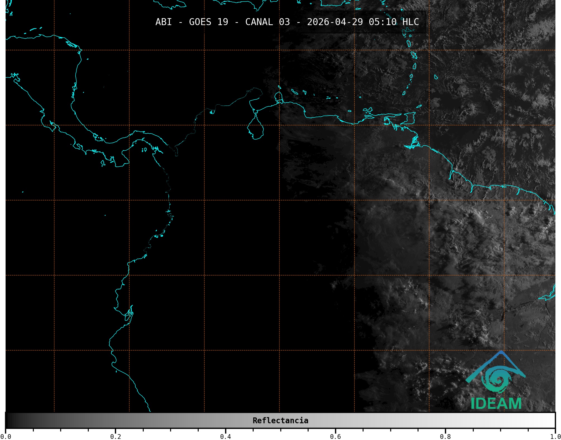Click the 0.0 tick label on the colorbar
Viewport: 561px width, 440px height.
6,436
